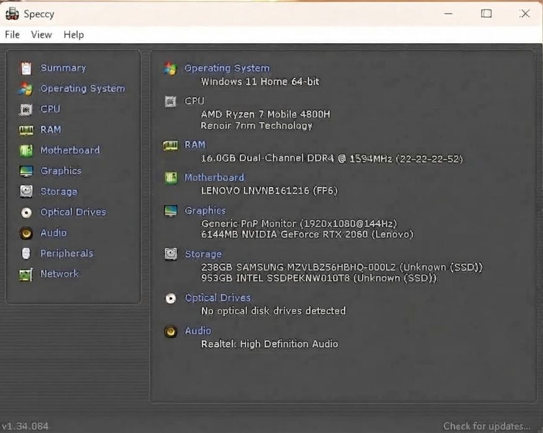Click the CPU chip icon in summary panel
This screenshot has width=543, height=433.
(x=170, y=101)
